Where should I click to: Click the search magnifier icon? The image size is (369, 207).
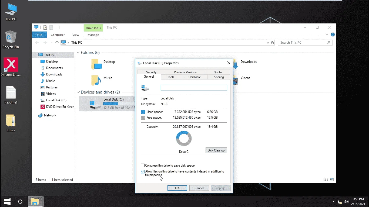click(x=328, y=43)
